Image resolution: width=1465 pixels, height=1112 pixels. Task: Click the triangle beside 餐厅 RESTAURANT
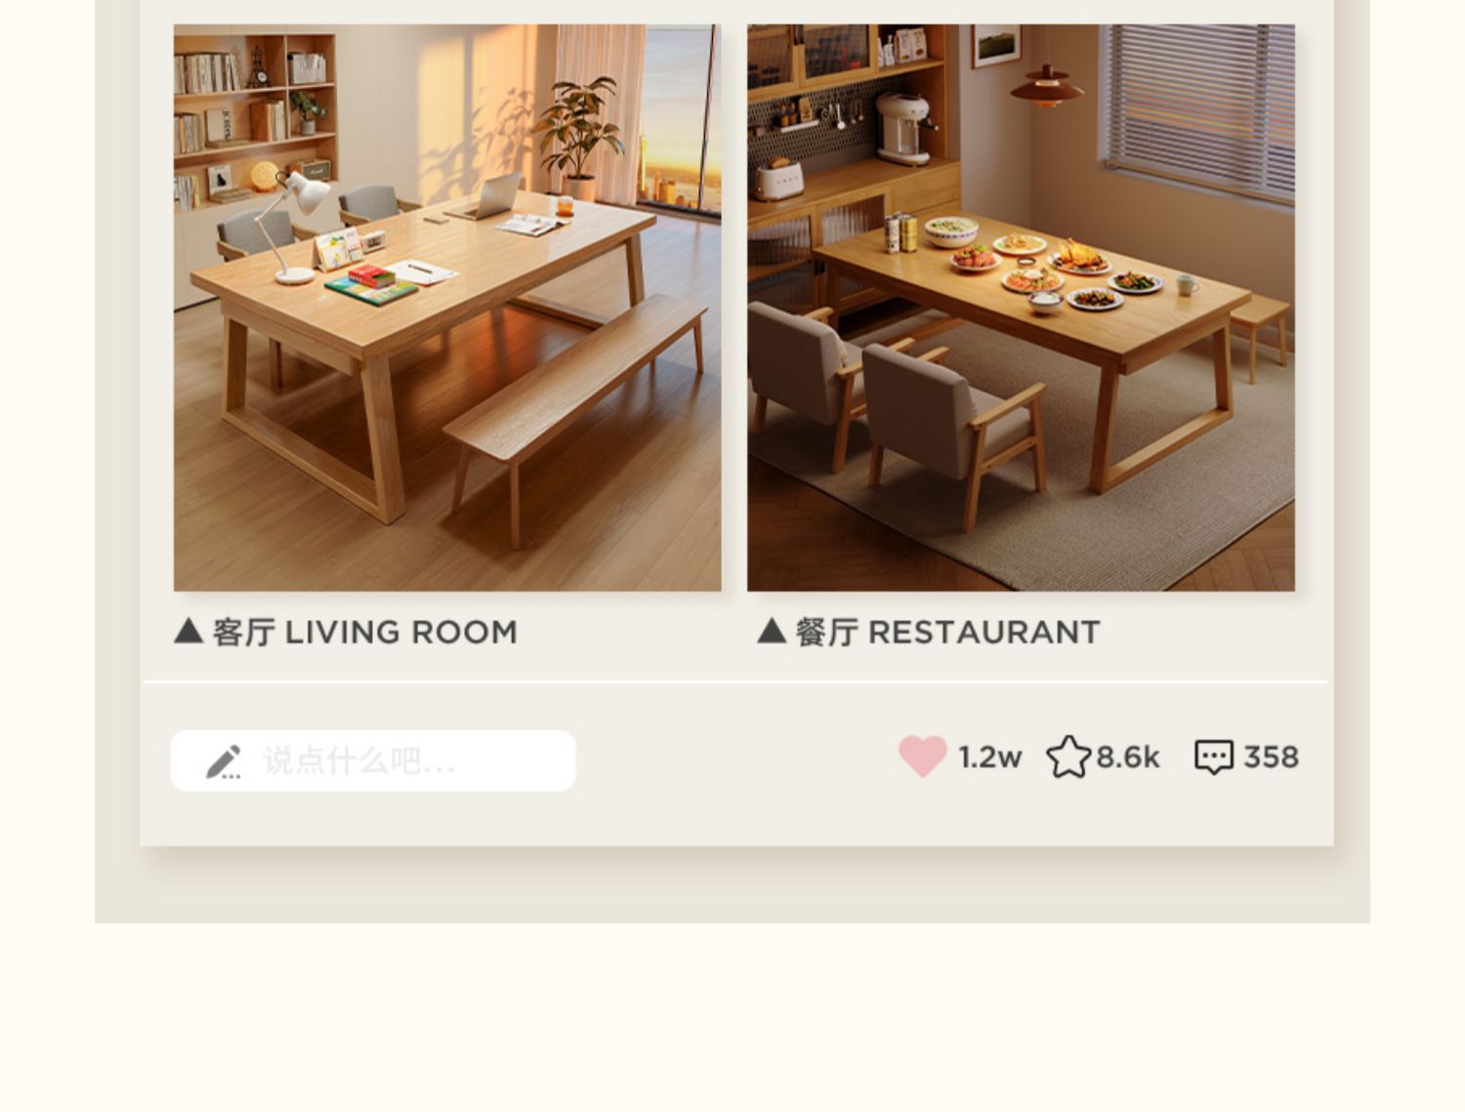[x=772, y=631]
